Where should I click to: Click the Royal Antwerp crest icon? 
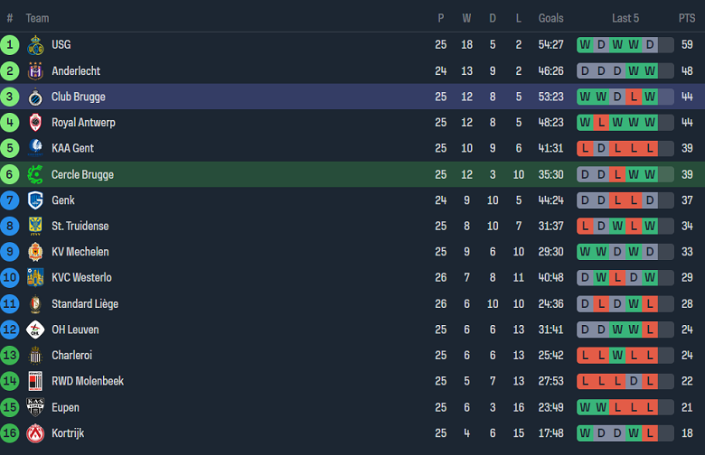35,123
